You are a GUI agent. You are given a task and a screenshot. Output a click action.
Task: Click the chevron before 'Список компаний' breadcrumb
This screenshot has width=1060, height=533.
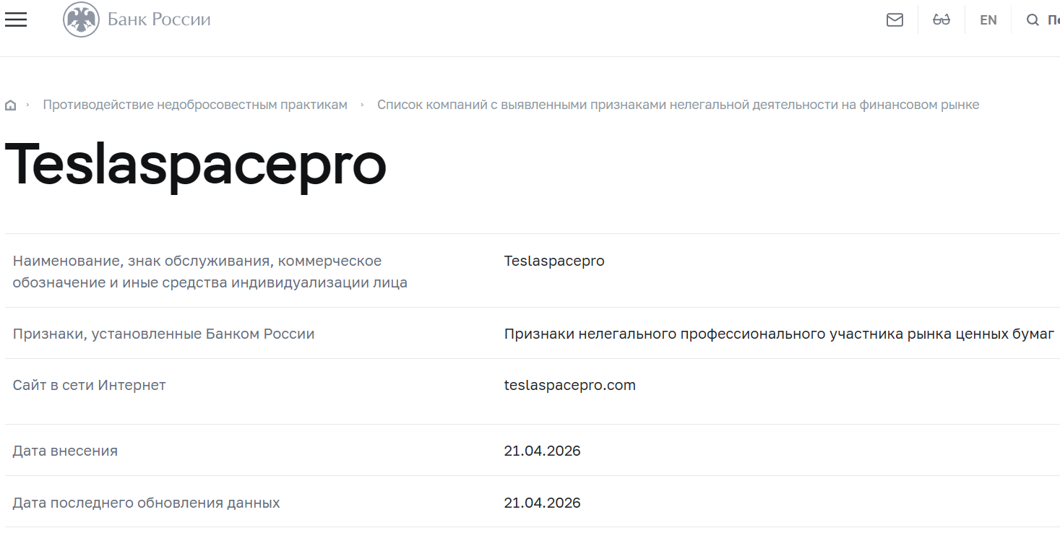click(x=361, y=105)
